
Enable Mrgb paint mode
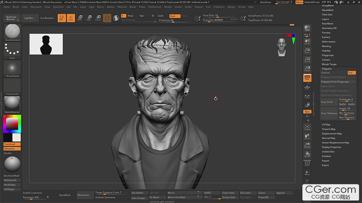[130, 16]
